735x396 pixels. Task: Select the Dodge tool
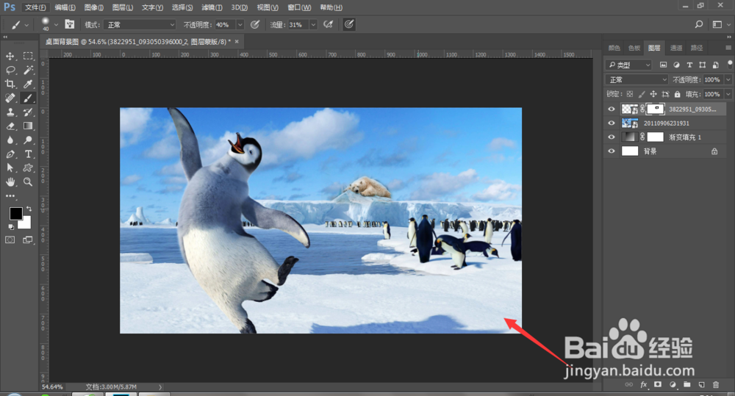pyautogui.click(x=28, y=140)
